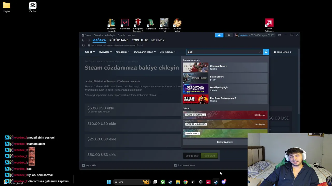Open the Arkadaşlar menu
Viewport: 332px width, 186px height.
pyautogui.click(x=110, y=35)
